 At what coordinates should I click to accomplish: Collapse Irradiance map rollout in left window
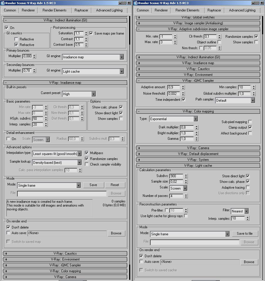[65, 83]
